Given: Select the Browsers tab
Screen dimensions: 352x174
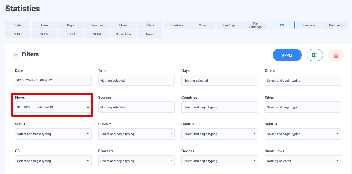Looking at the screenshot, I should (x=308, y=25).
